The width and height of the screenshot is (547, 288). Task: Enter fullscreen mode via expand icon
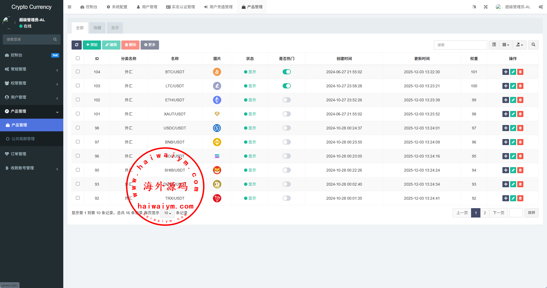[x=486, y=7]
